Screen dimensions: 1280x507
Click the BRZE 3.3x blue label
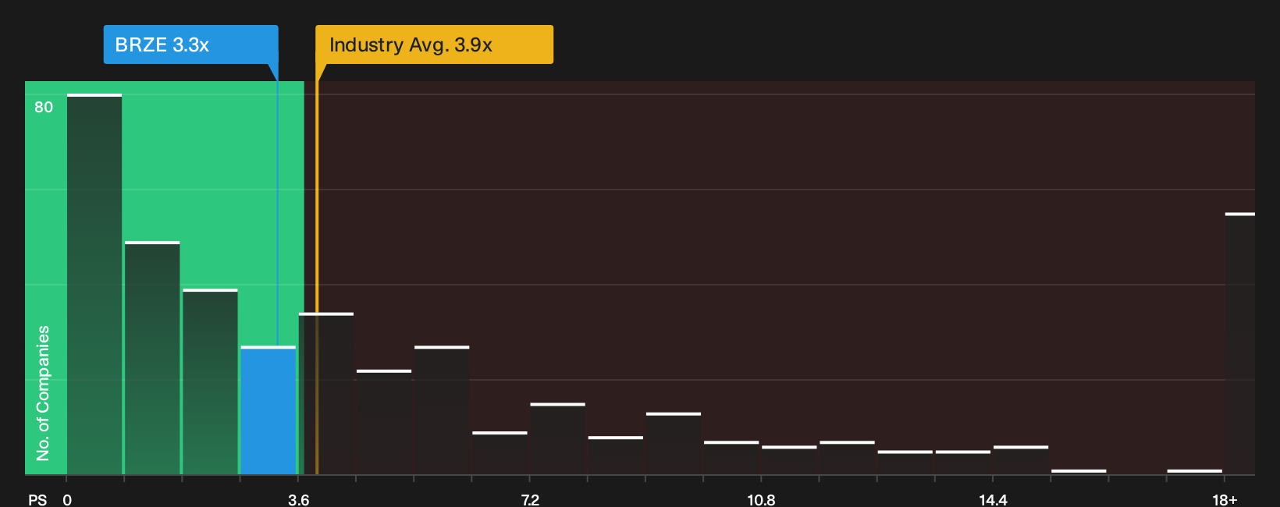coord(190,44)
